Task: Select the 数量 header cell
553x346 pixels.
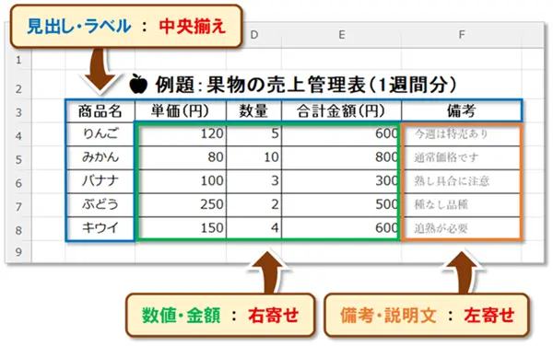Action: point(253,110)
